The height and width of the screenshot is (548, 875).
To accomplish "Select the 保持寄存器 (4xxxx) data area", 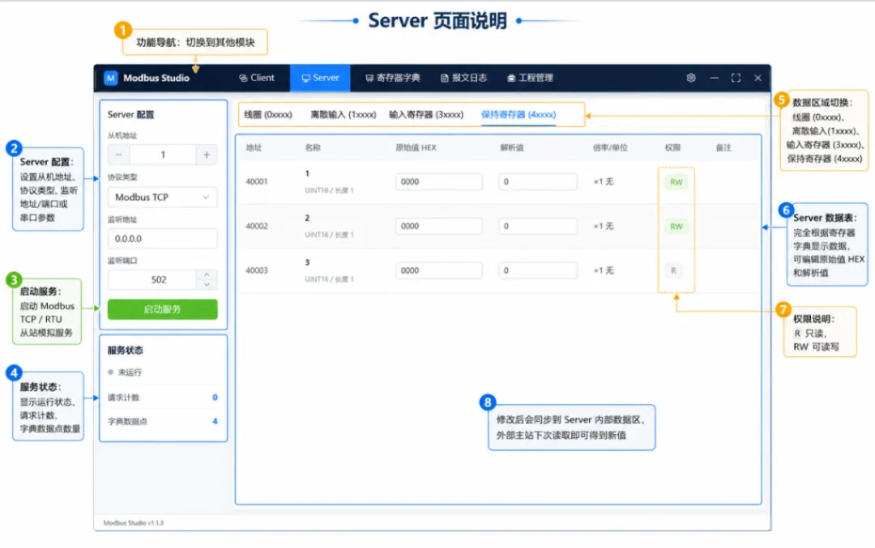I will 519,115.
